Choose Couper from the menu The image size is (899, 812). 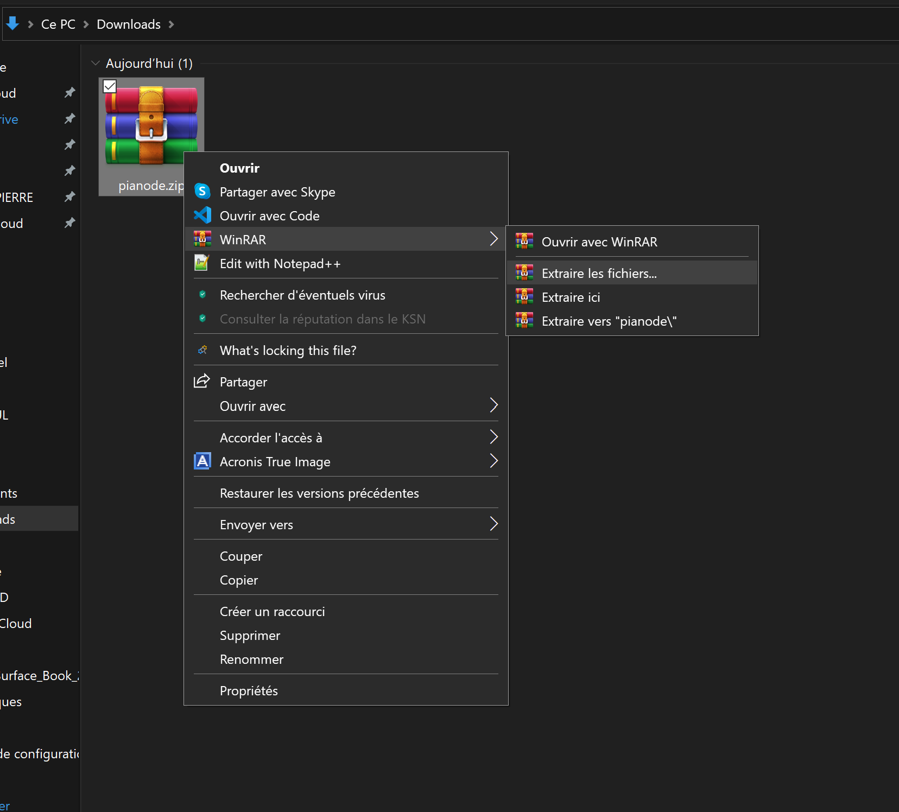(346, 556)
